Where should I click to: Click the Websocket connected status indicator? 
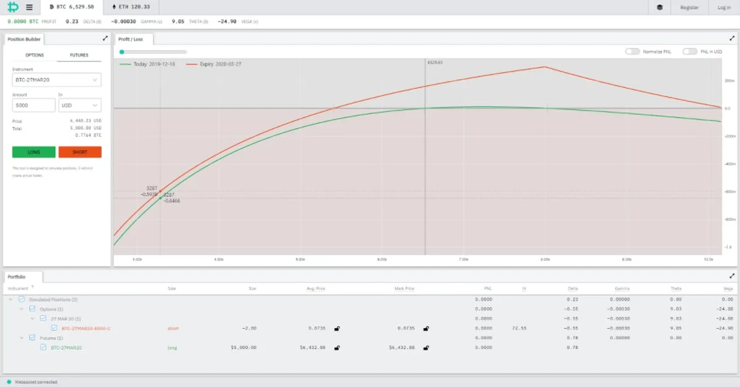pyautogui.click(x=9, y=381)
